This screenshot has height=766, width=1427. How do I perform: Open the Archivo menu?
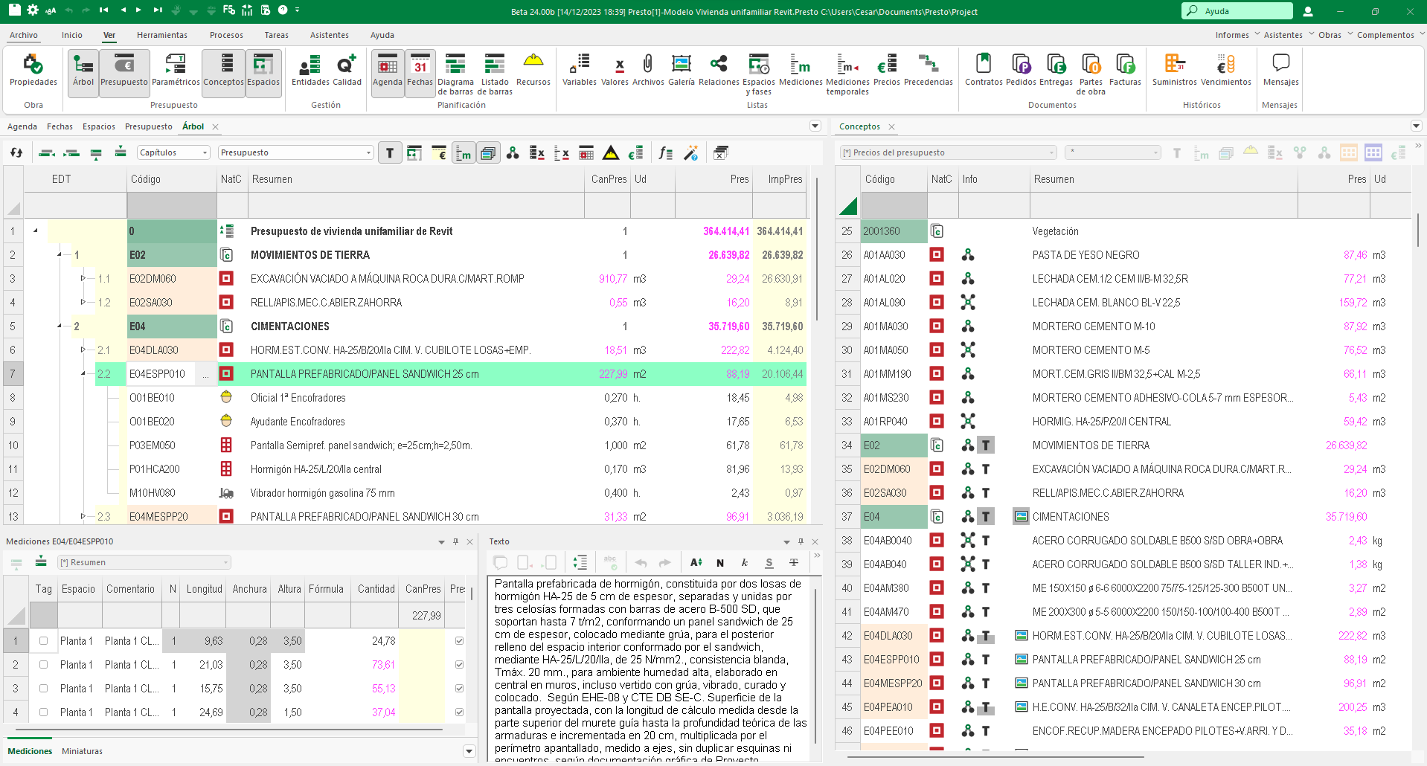[x=24, y=35]
